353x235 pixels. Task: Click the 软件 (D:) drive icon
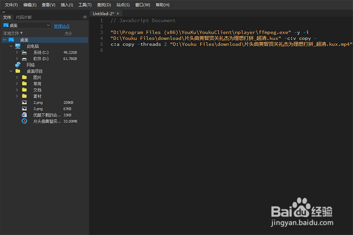24,59
